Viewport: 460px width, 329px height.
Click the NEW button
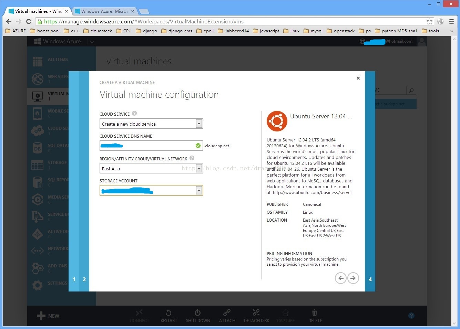[x=48, y=316]
